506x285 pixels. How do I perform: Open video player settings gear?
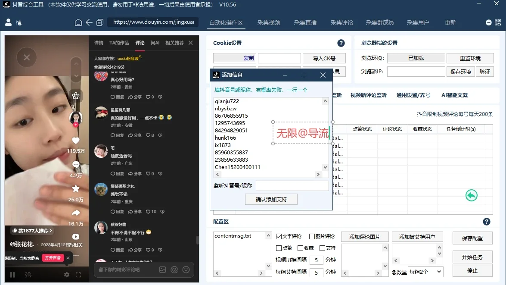66,275
